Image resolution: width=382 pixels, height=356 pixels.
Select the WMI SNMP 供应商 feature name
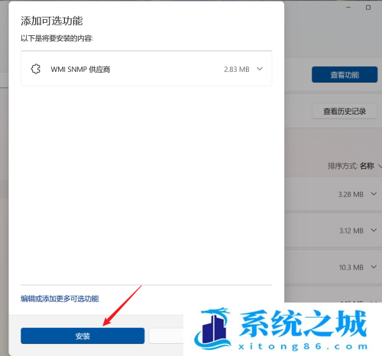click(80, 70)
